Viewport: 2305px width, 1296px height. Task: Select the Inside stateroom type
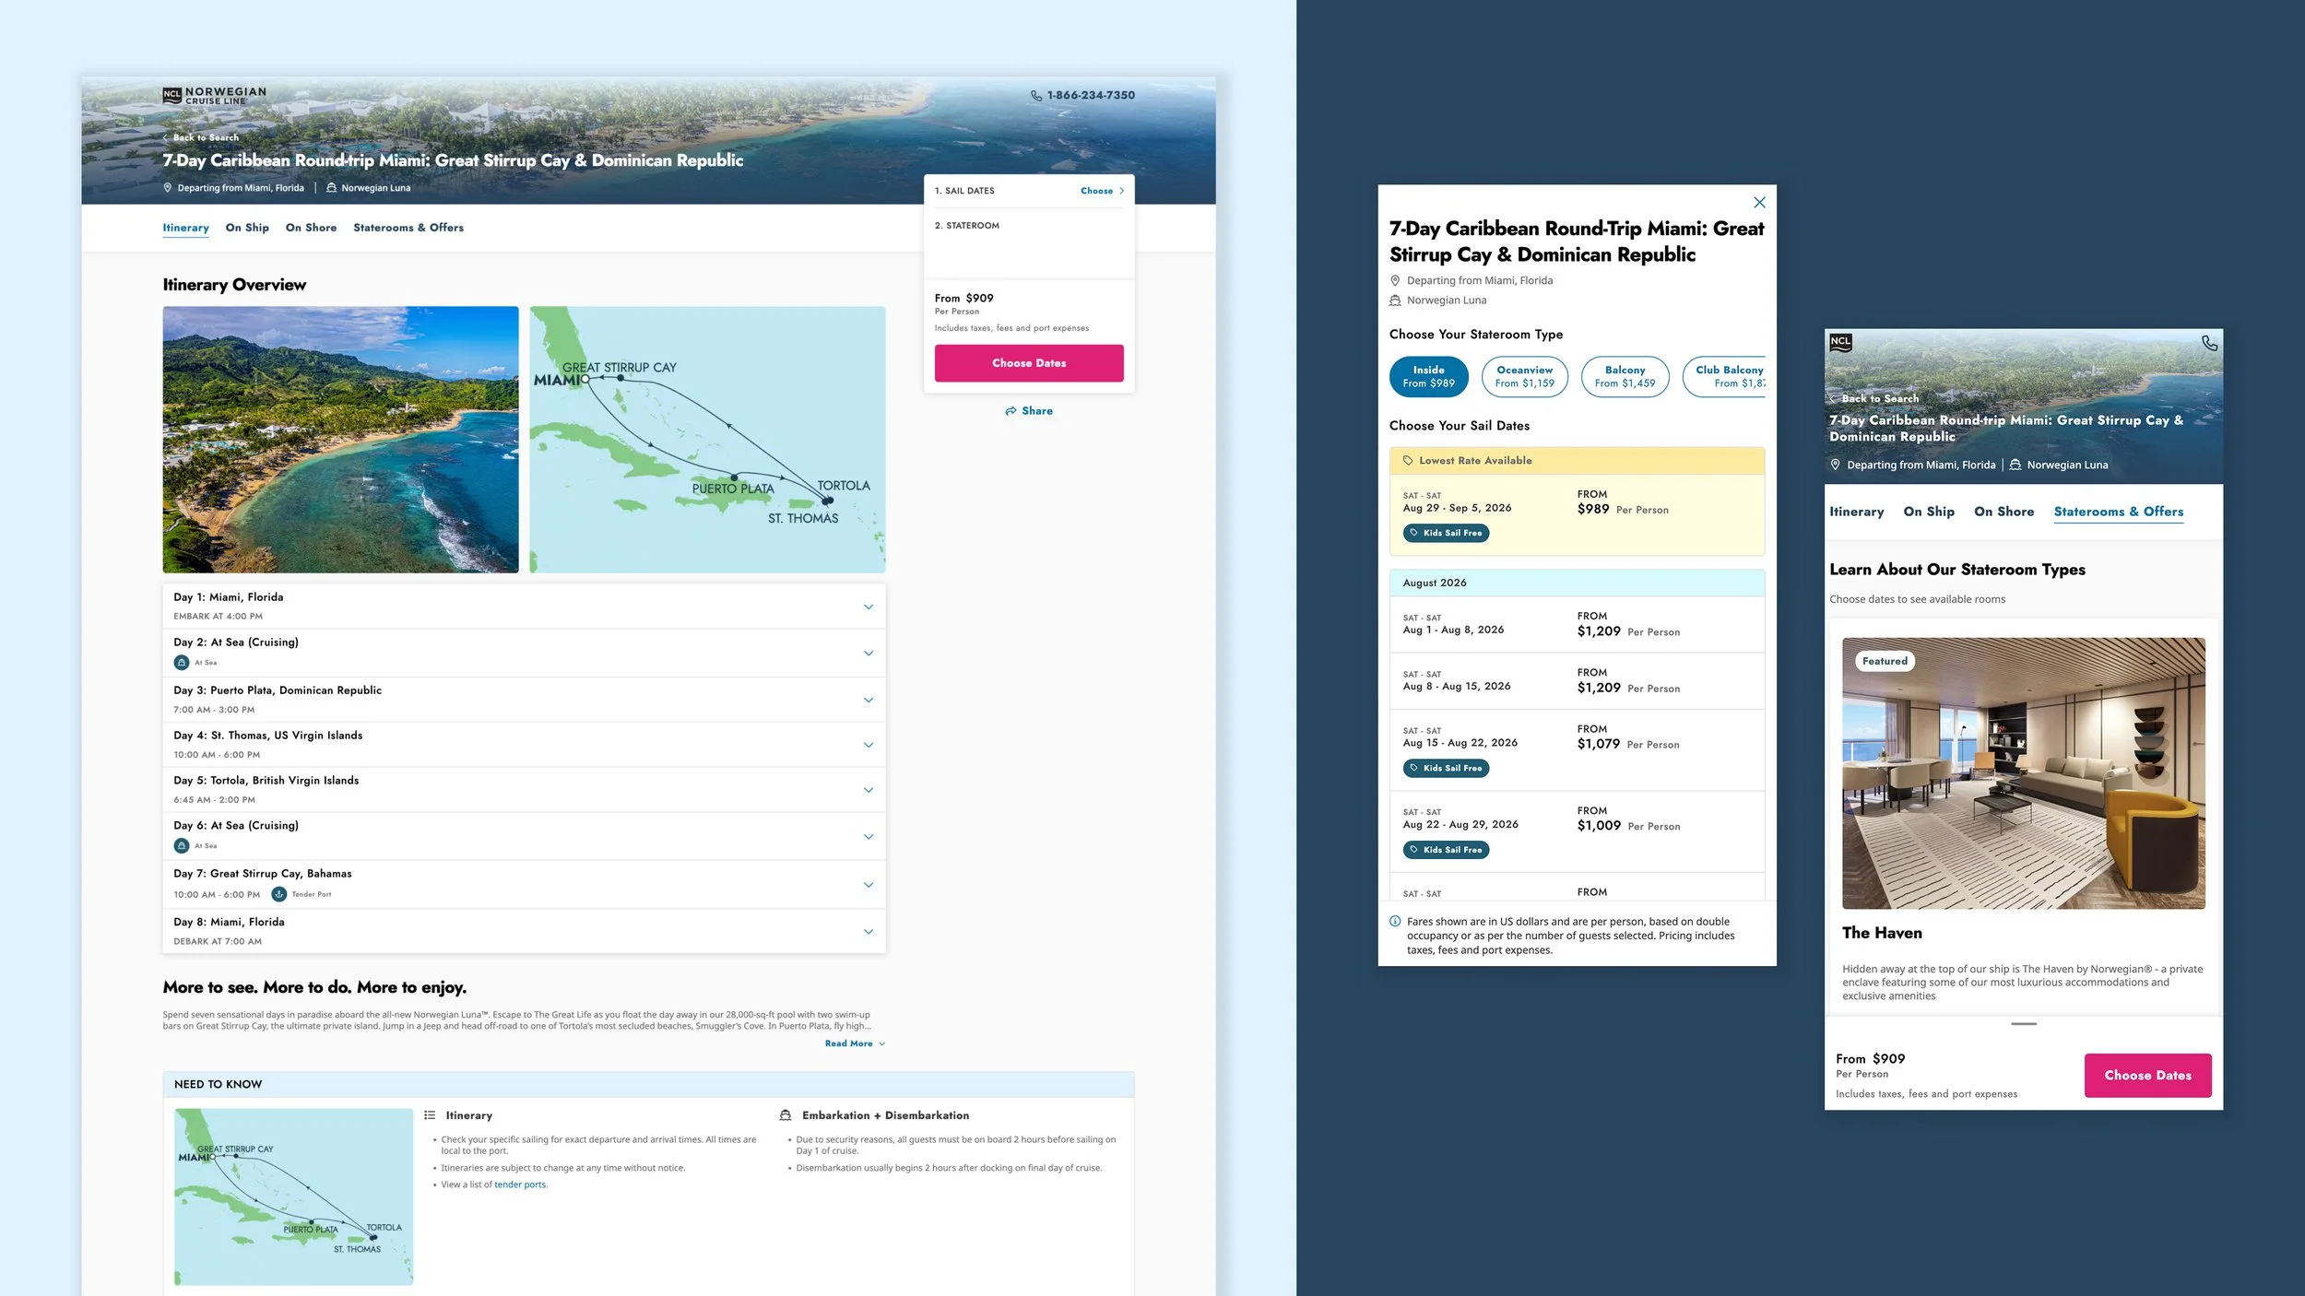click(1428, 376)
